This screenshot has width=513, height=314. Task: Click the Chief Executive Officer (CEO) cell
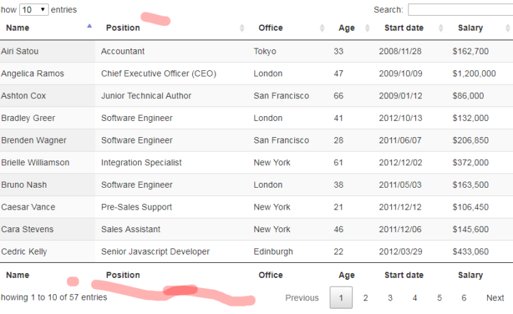[172, 74]
